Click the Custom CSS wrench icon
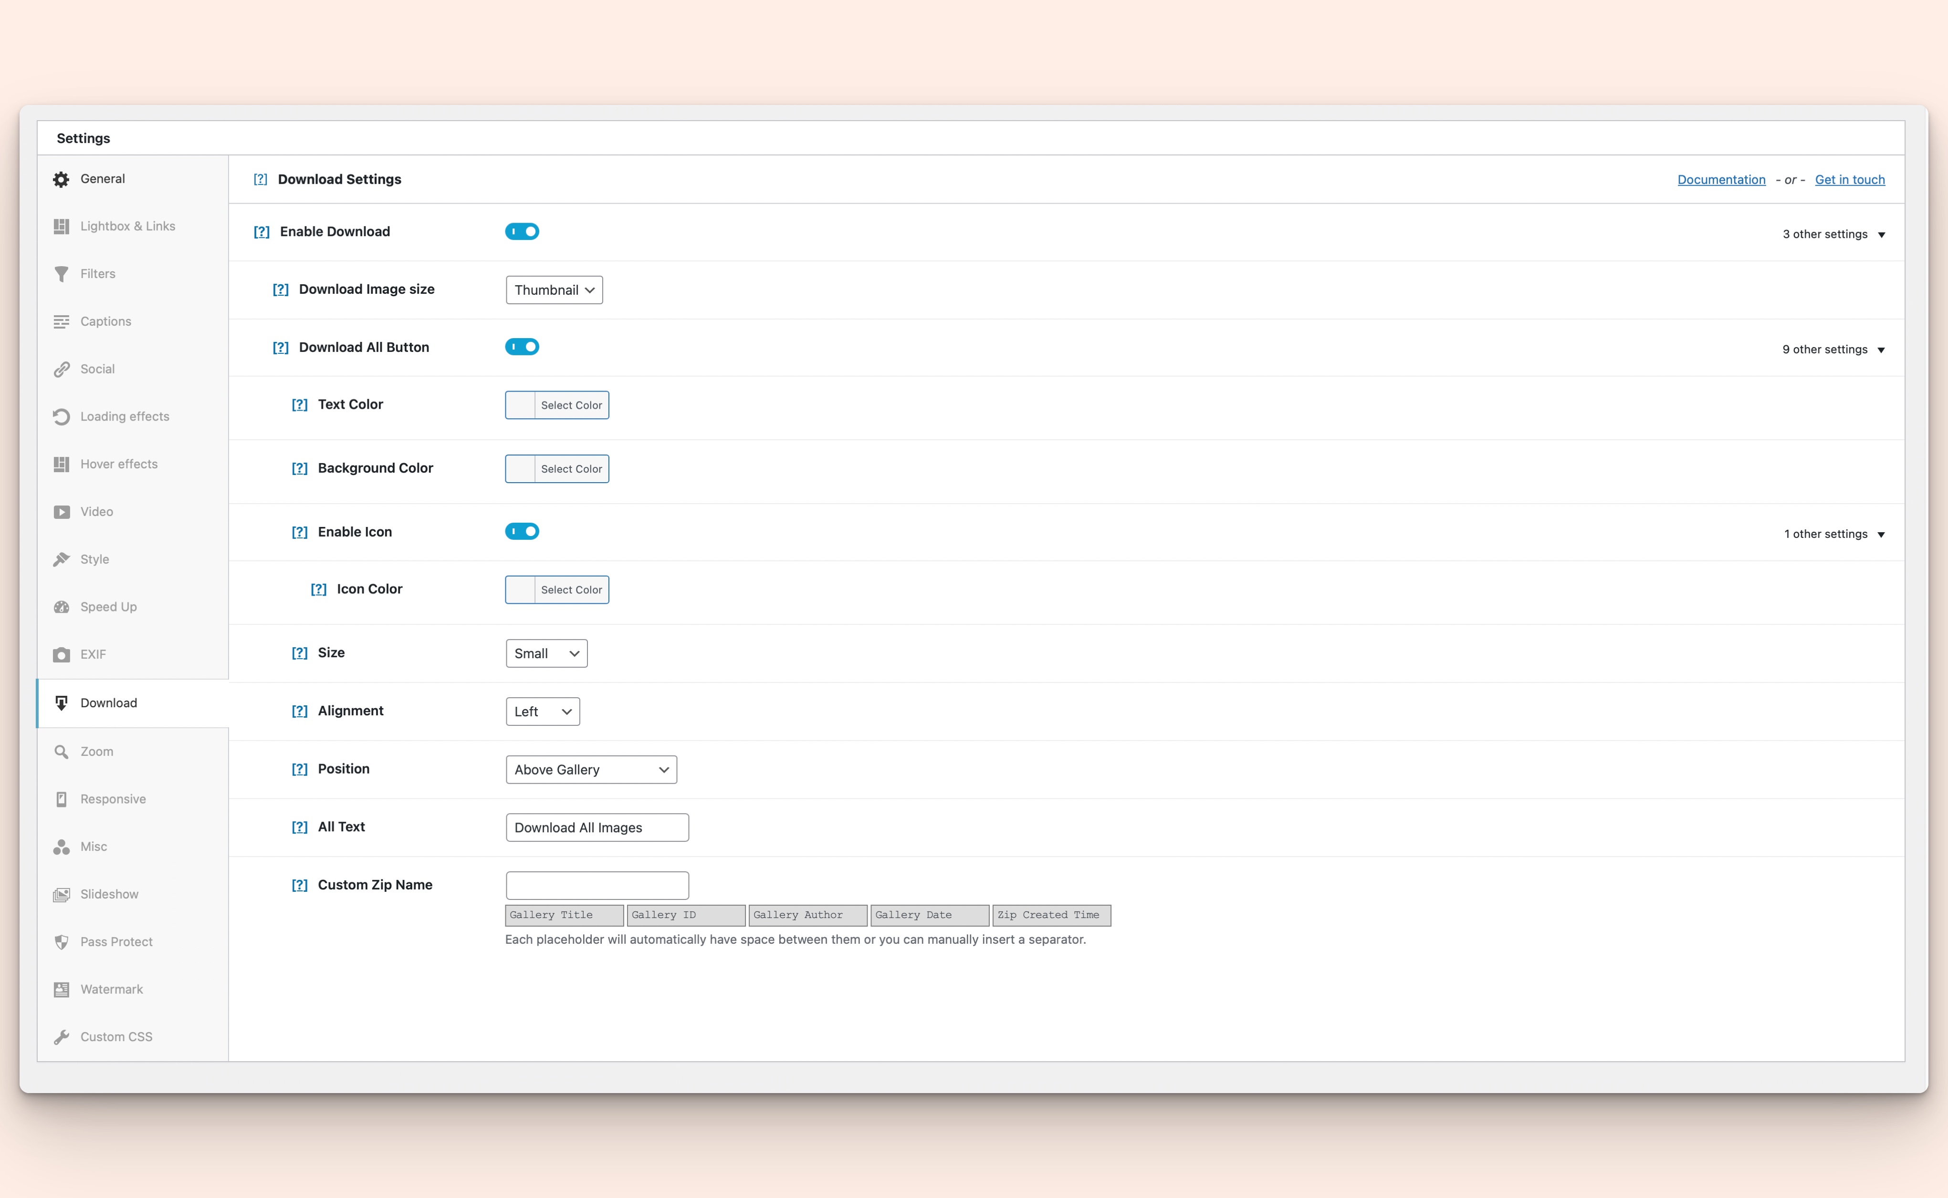 (x=61, y=1037)
